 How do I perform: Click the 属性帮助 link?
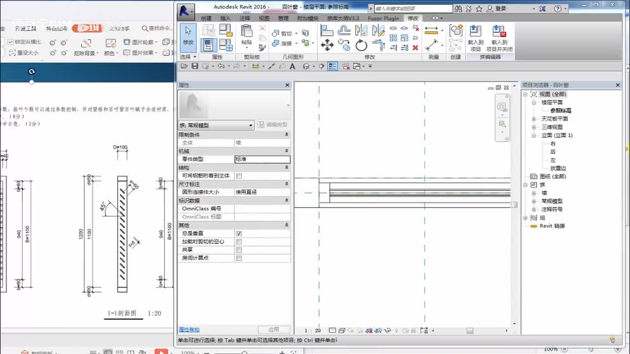(189, 329)
